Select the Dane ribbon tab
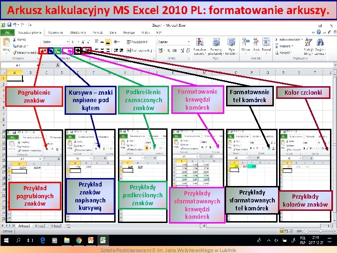 (x=113, y=32)
